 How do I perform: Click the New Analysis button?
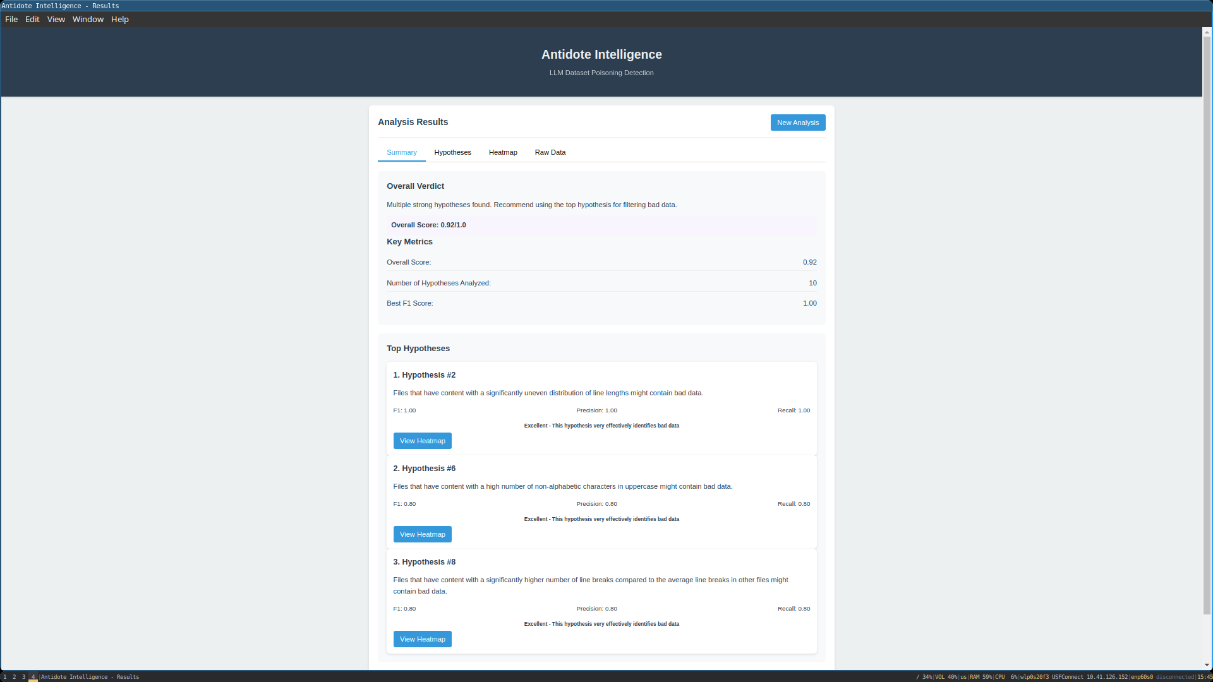797,123
